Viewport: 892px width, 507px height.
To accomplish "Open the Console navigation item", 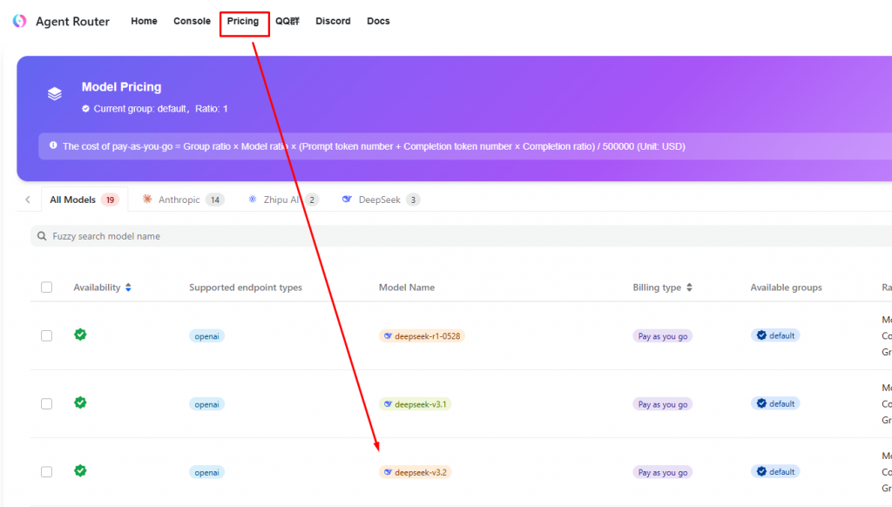I will (192, 21).
